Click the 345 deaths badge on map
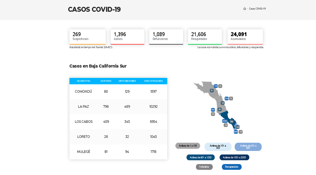316x175 pixels. click(240, 132)
